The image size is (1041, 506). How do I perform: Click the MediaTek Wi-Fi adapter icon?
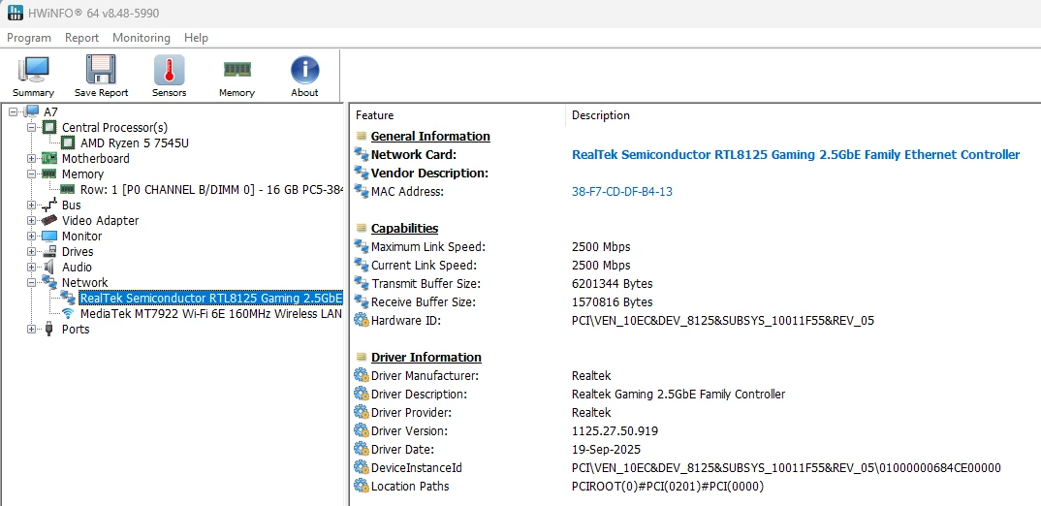tap(68, 313)
